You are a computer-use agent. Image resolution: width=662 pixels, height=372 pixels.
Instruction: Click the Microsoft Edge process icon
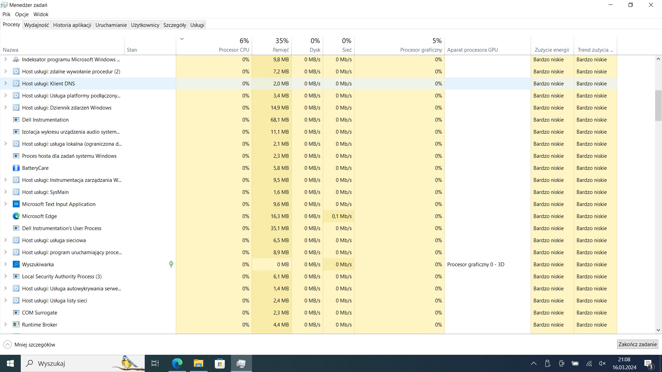(x=16, y=216)
